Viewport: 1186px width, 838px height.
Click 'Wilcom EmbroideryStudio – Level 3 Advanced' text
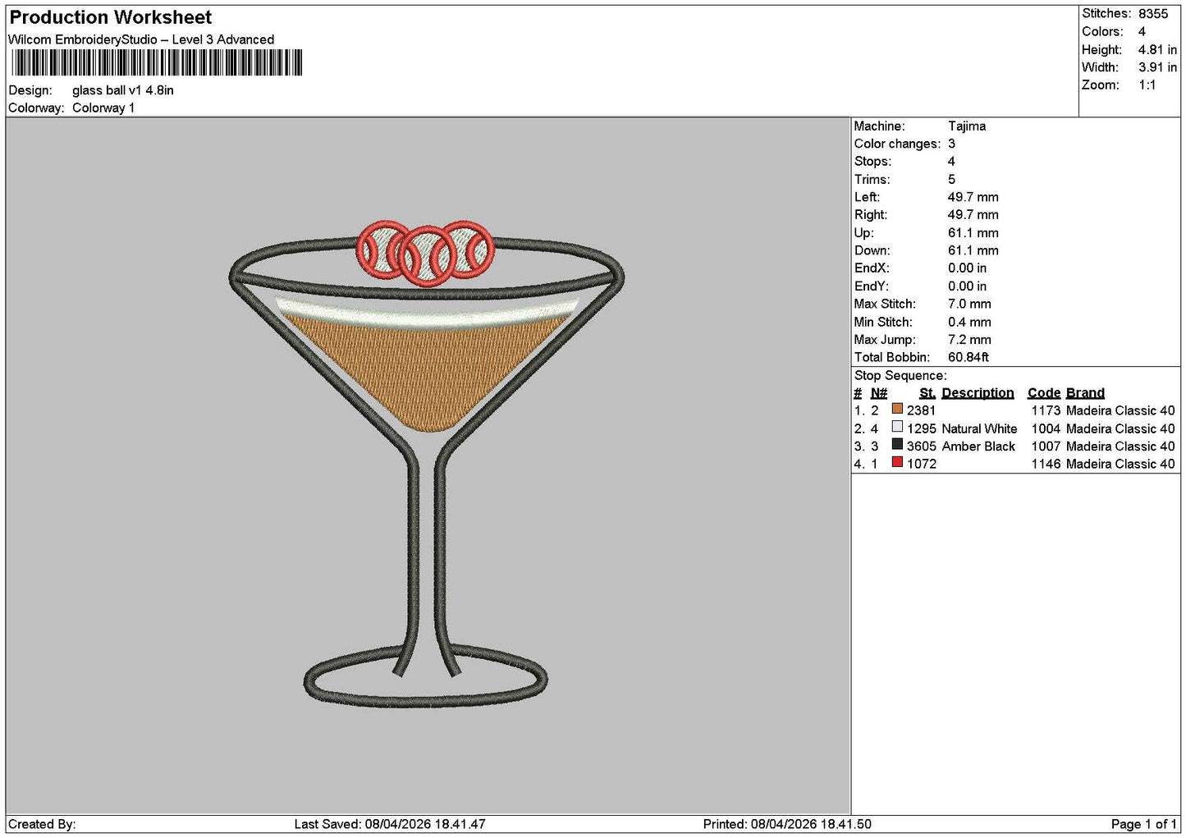point(141,39)
